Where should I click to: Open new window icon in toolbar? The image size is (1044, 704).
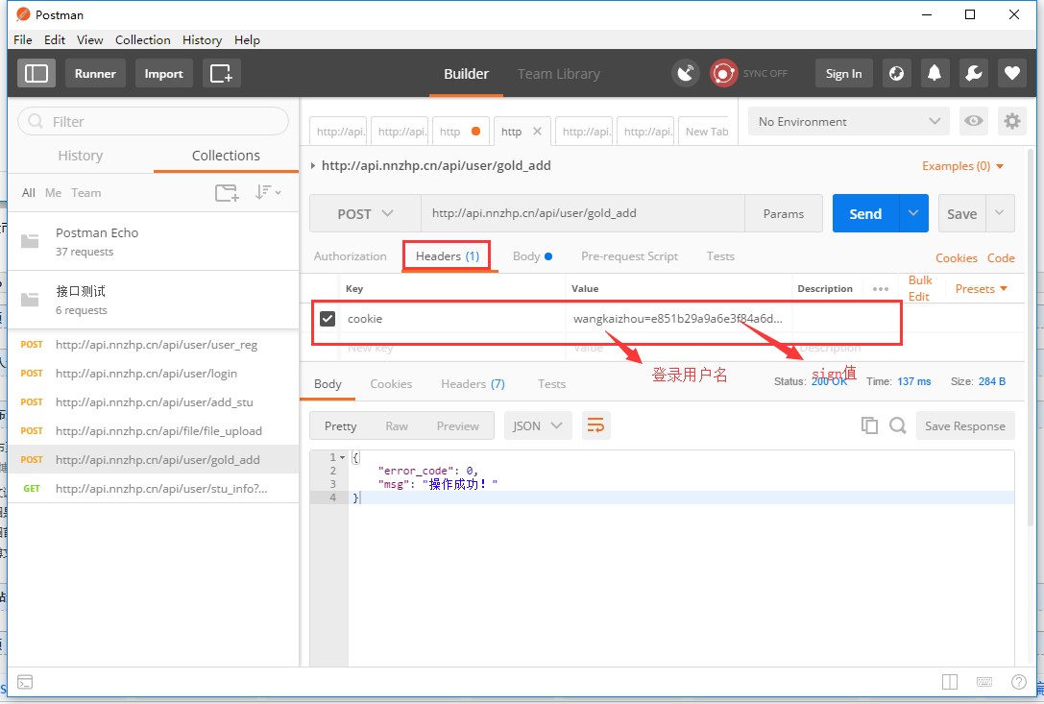pyautogui.click(x=221, y=73)
